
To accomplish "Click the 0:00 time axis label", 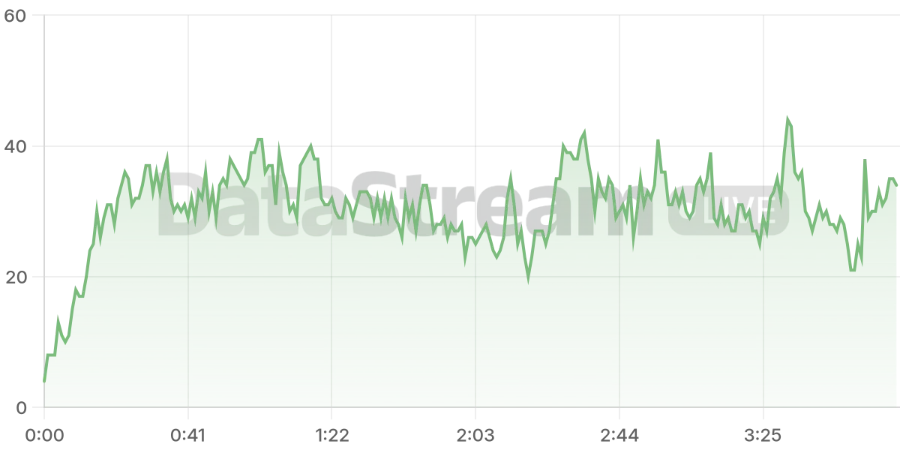I will 44,435.
